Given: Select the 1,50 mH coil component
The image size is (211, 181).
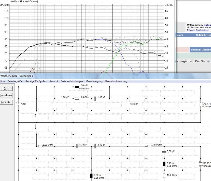Looking at the screenshot, I should 76,86.
